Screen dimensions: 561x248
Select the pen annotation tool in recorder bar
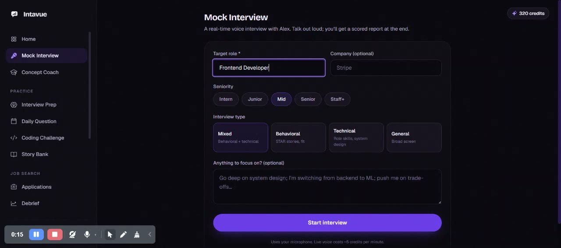(123, 234)
